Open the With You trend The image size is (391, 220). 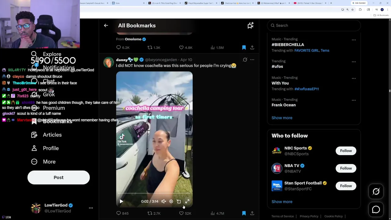click(x=280, y=83)
